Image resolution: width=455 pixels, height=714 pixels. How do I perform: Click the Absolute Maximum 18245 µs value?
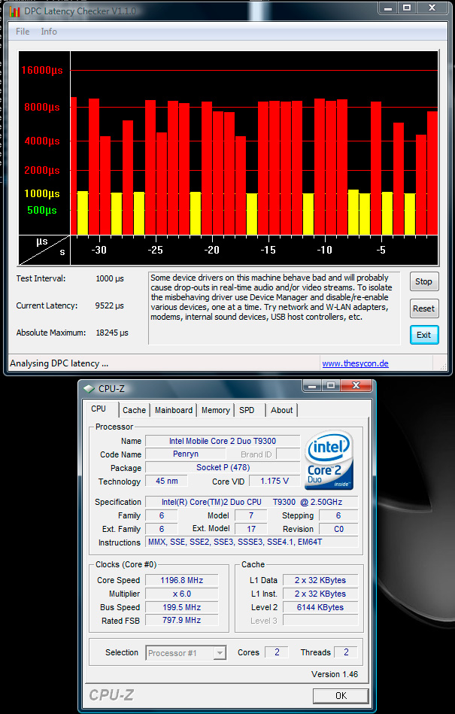(112, 333)
